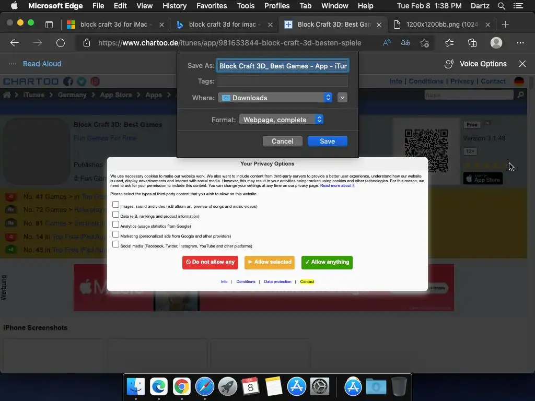
Task: Open Google Chrome in the Dock
Action: [x=181, y=386]
